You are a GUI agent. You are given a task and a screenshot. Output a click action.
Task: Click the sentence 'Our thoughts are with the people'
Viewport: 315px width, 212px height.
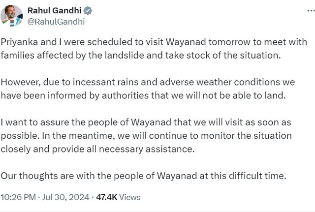143,176
